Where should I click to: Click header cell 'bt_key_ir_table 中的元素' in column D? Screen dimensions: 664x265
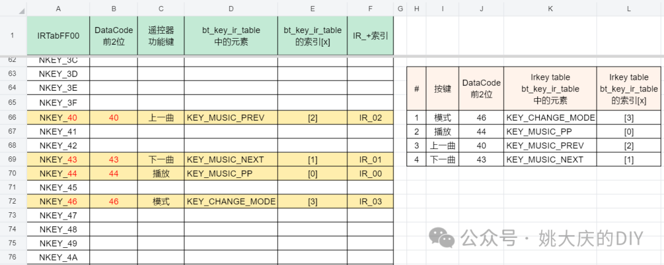click(x=231, y=36)
